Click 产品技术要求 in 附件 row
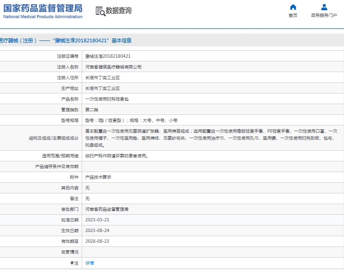This screenshot has height=272, width=344. tap(98, 177)
